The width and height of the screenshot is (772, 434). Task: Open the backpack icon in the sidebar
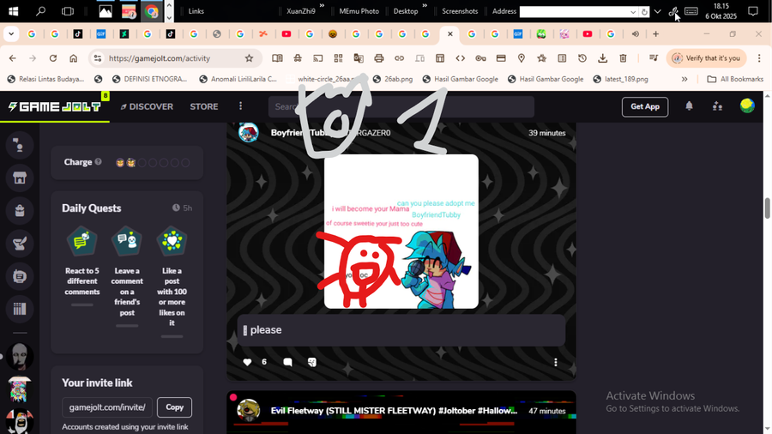19,211
